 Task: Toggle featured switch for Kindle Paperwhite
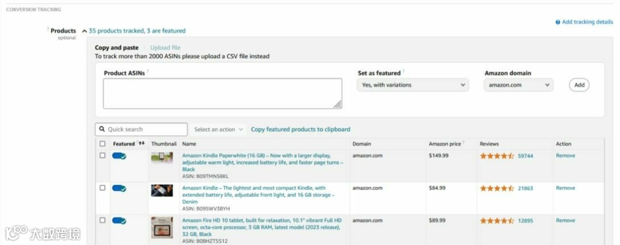(x=119, y=156)
